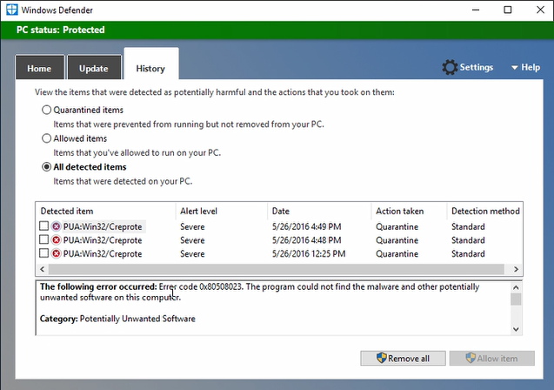Switch to the Update tab

[x=93, y=69]
